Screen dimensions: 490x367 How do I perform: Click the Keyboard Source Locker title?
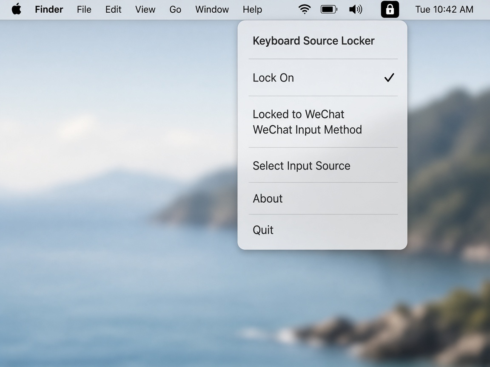click(313, 41)
